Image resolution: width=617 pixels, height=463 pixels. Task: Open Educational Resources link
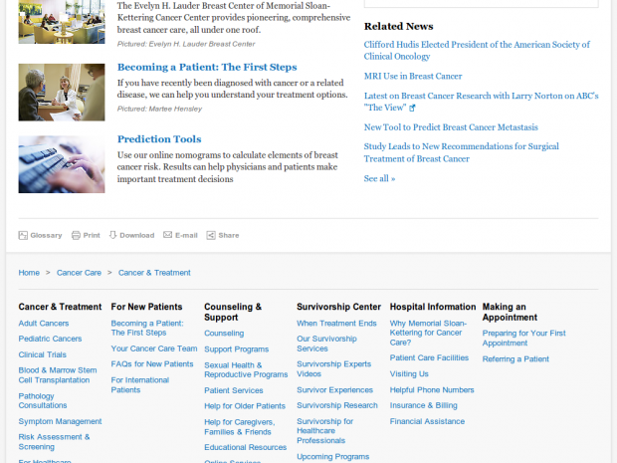(246, 447)
